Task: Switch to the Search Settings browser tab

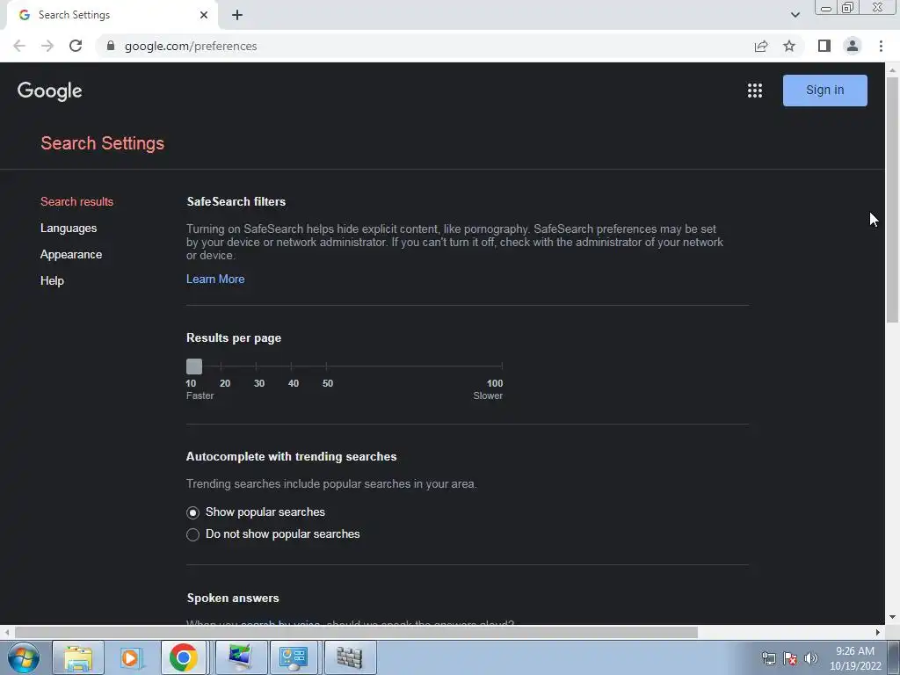Action: (x=111, y=15)
